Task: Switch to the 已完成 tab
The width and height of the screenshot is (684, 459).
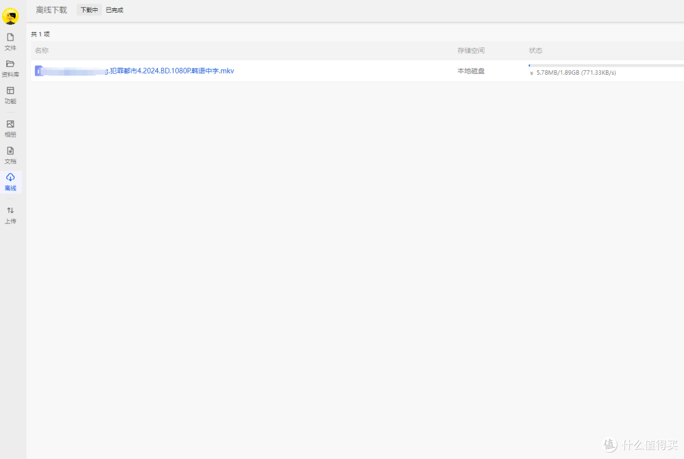Action: click(114, 10)
